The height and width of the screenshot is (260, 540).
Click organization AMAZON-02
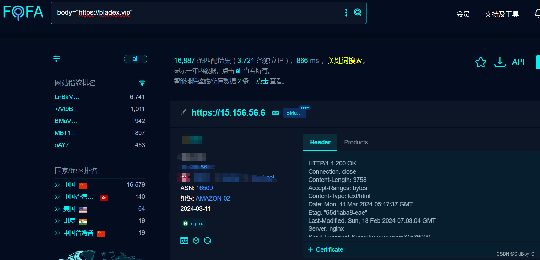213,198
